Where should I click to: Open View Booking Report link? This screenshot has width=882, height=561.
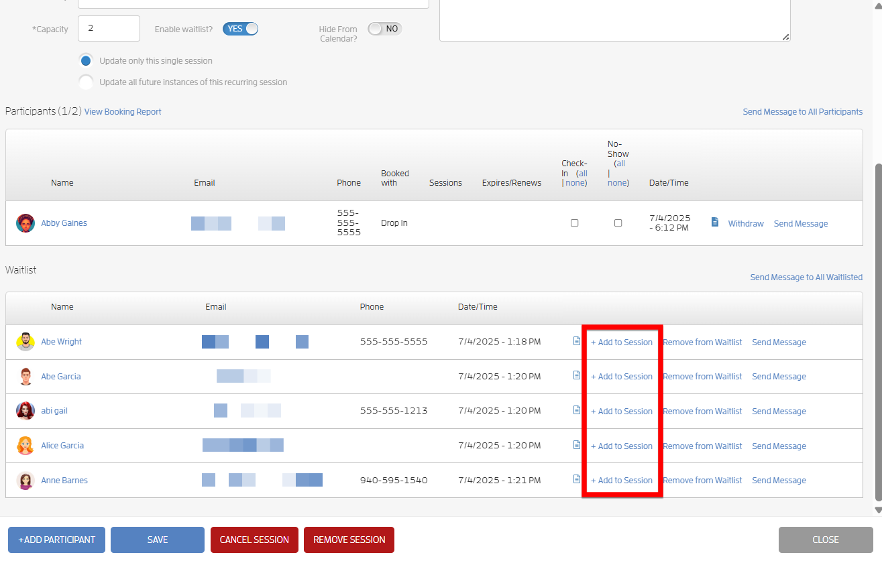tap(123, 112)
